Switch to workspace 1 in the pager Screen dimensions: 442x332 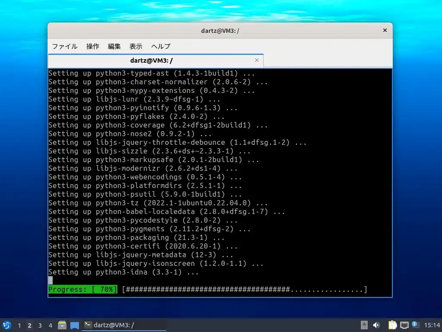coord(19,326)
